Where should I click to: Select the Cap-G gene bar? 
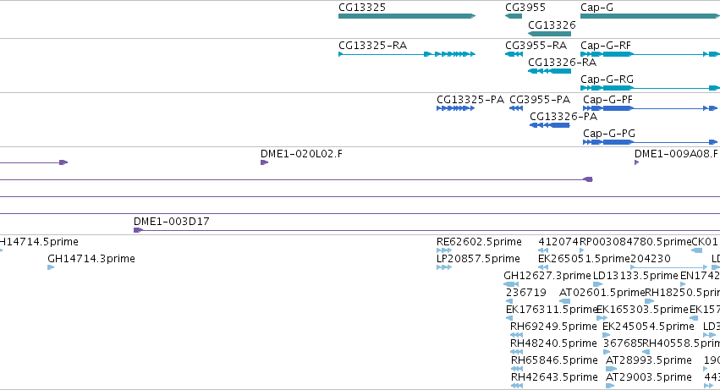pyautogui.click(x=651, y=16)
